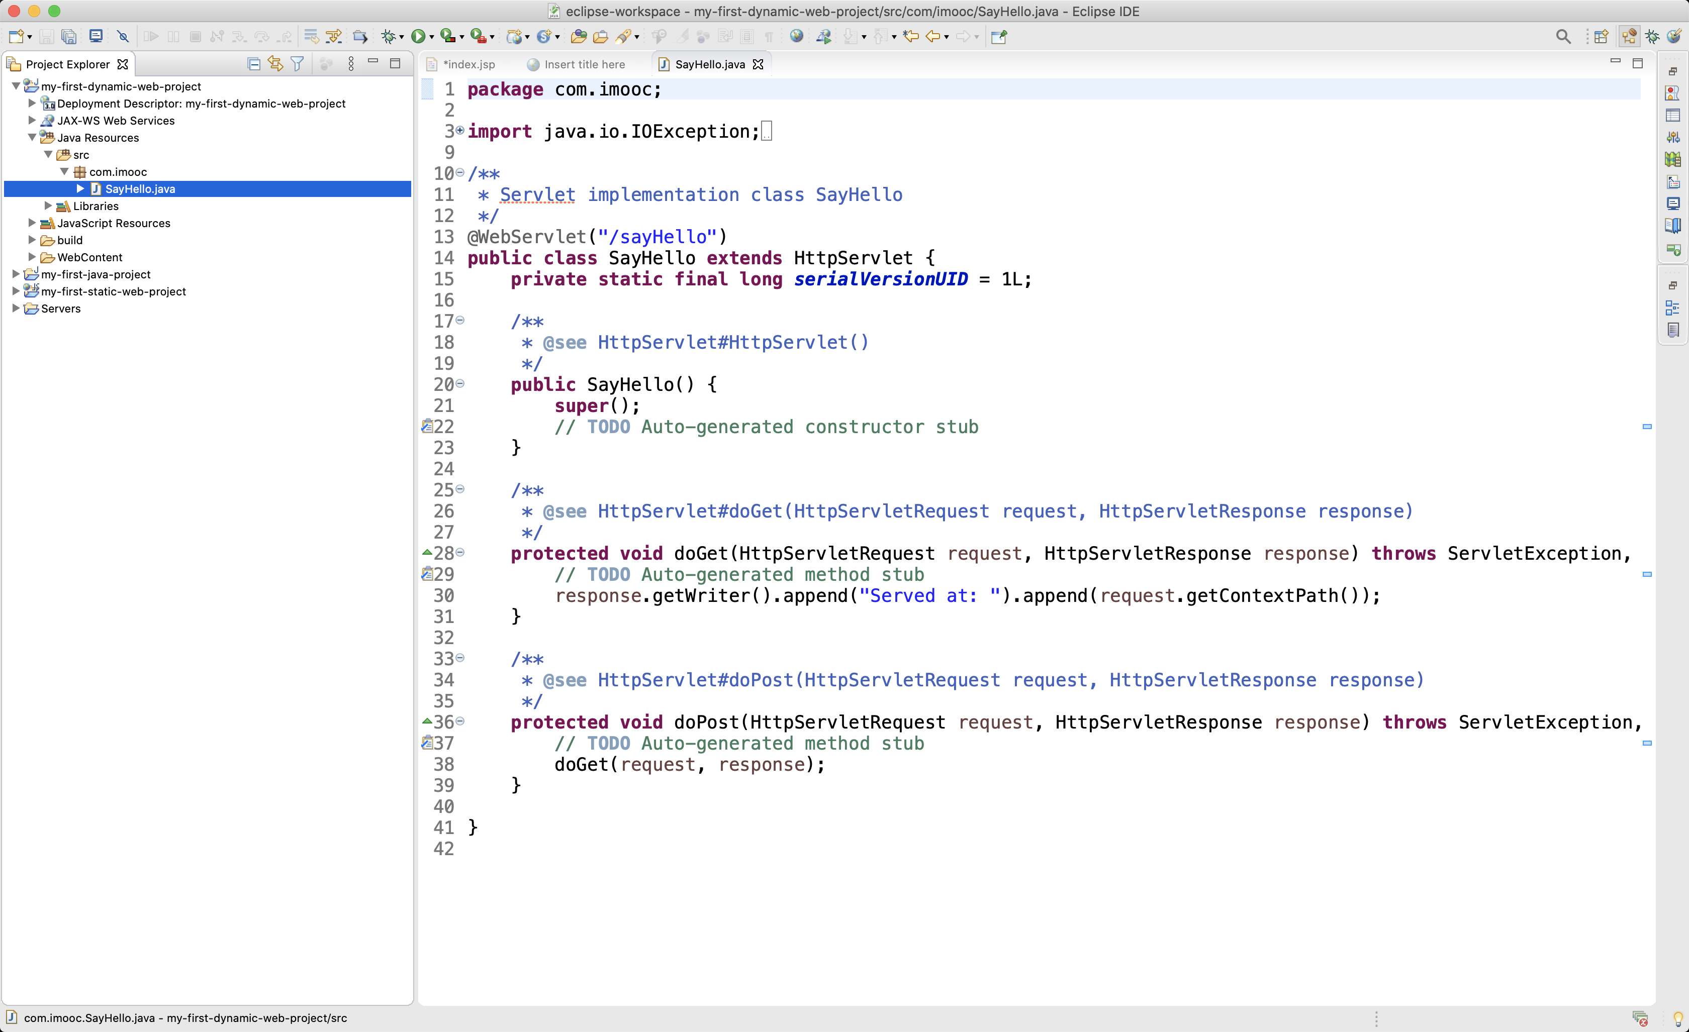Image resolution: width=1689 pixels, height=1032 pixels.
Task: Toggle Javadoc fold marker at line 33
Action: 460,657
